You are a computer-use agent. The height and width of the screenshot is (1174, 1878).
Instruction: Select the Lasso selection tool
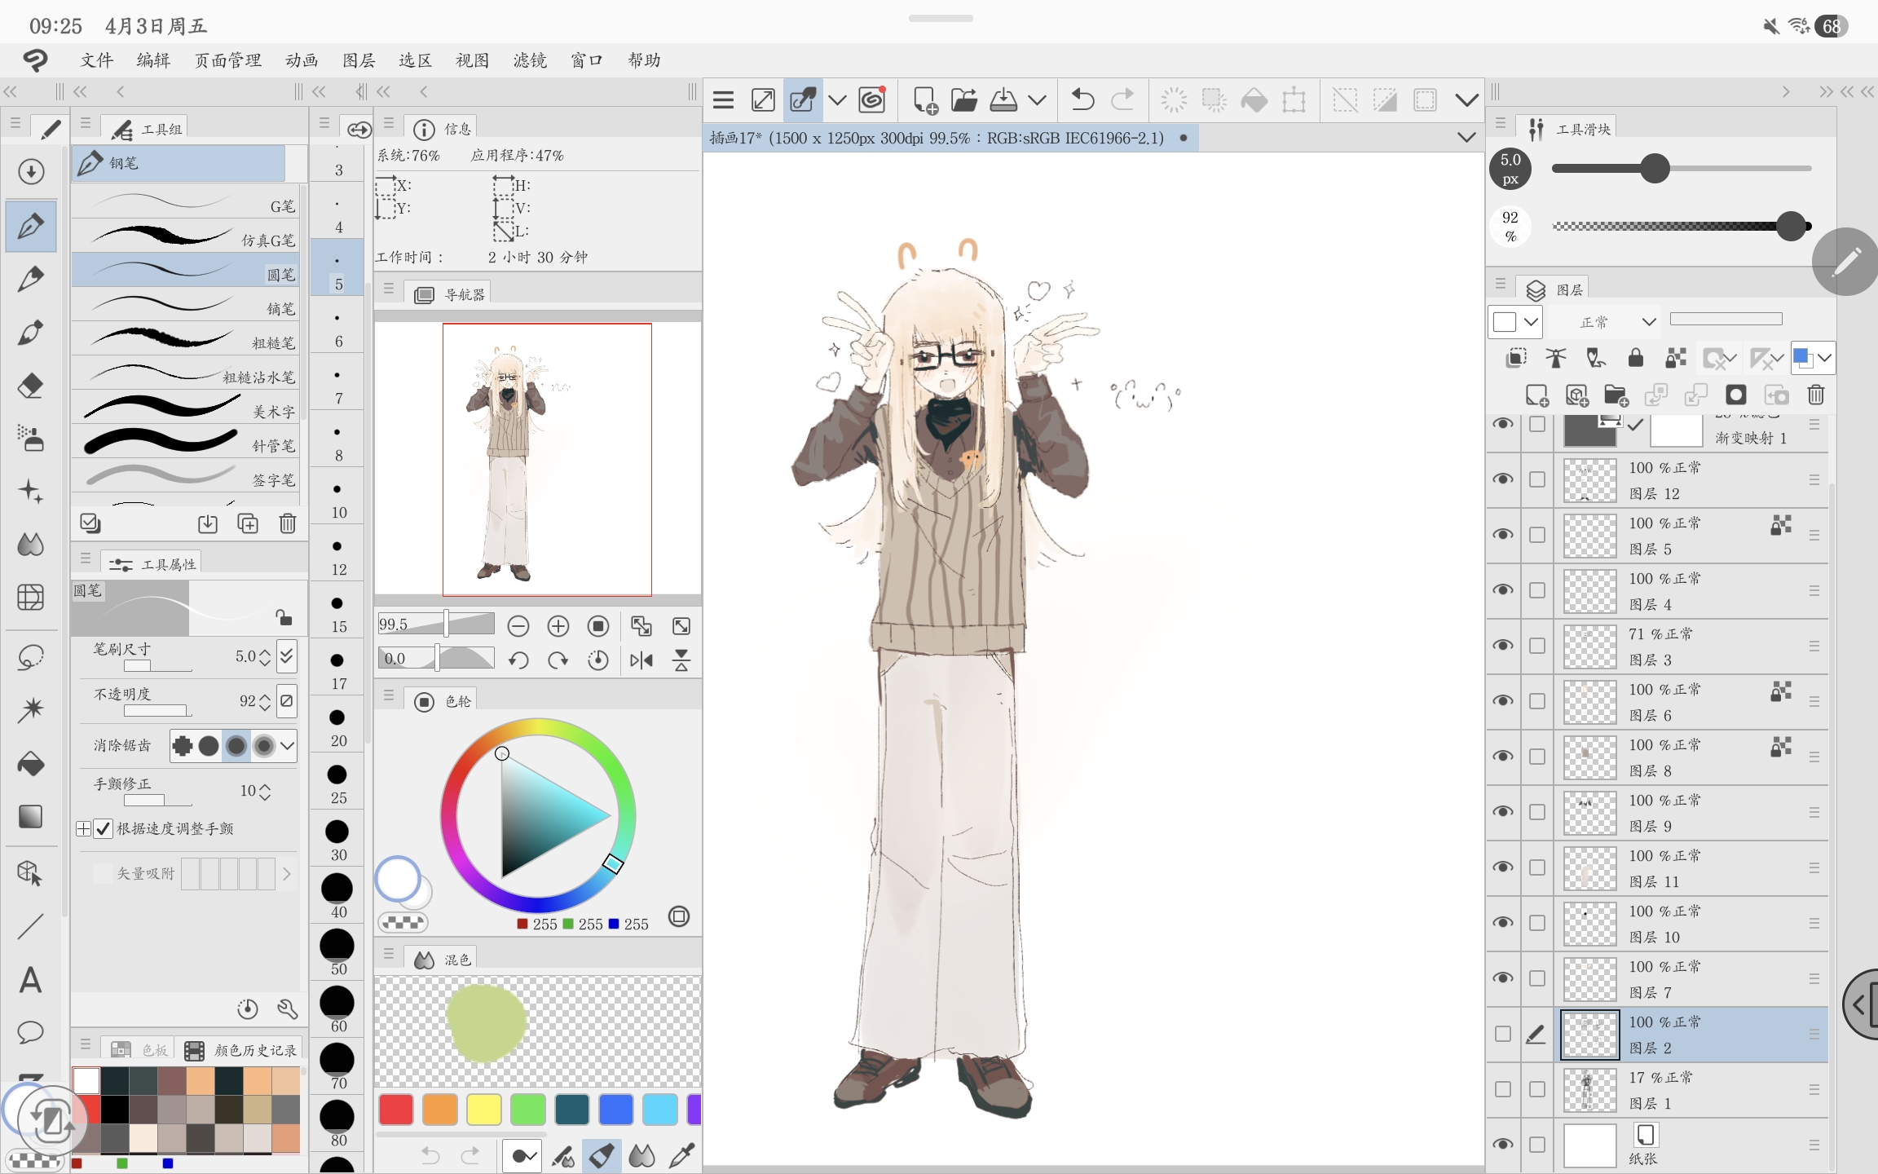tap(31, 657)
